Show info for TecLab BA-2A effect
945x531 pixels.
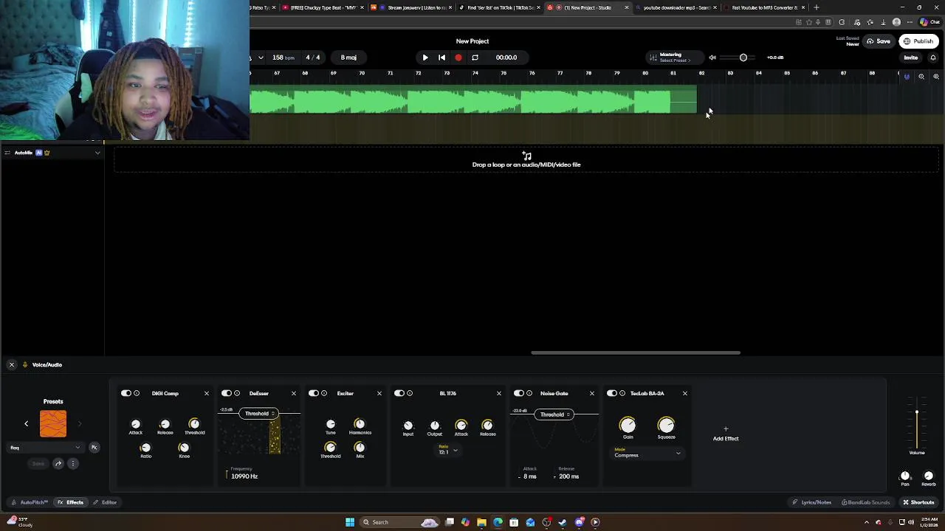(x=622, y=394)
